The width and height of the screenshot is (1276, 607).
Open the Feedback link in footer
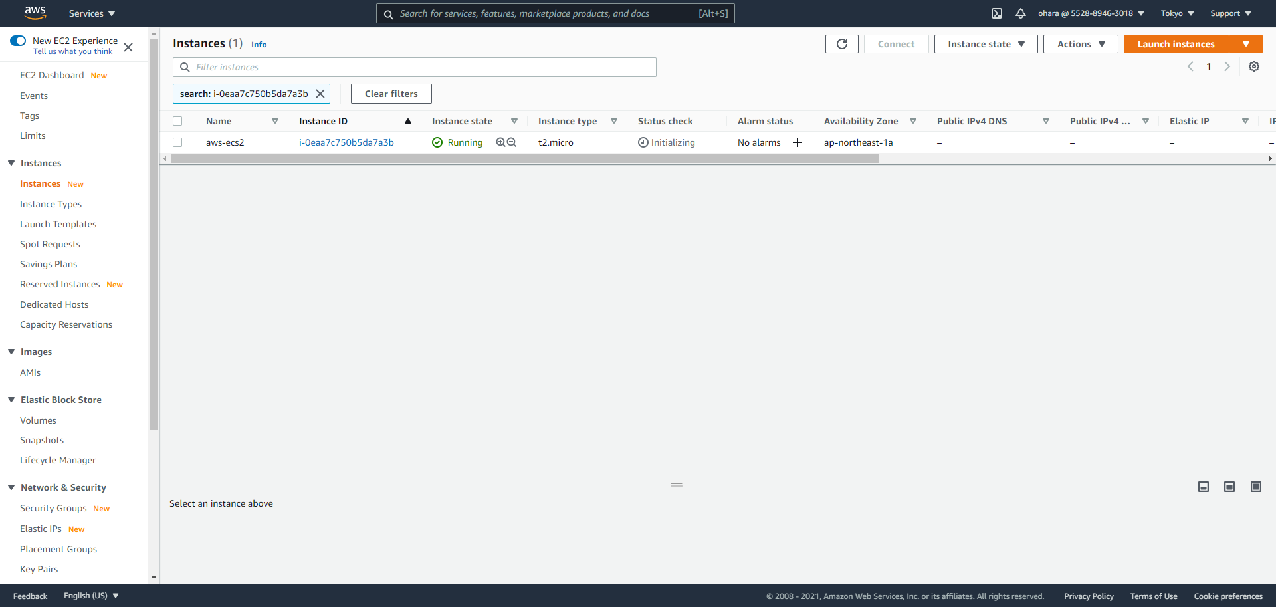(31, 596)
